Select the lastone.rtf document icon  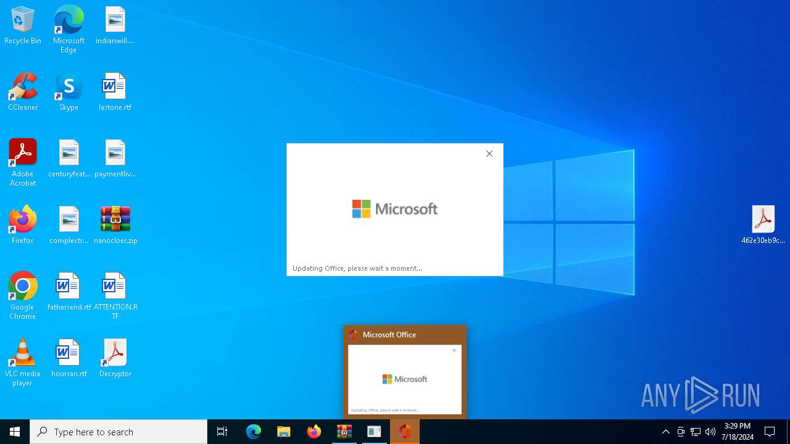(115, 92)
